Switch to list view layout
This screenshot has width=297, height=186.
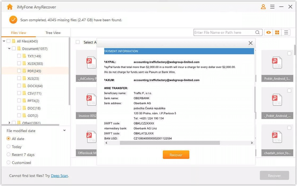point(286,32)
